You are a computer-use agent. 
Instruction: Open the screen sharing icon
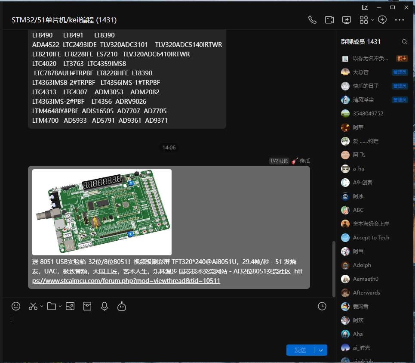(x=347, y=20)
